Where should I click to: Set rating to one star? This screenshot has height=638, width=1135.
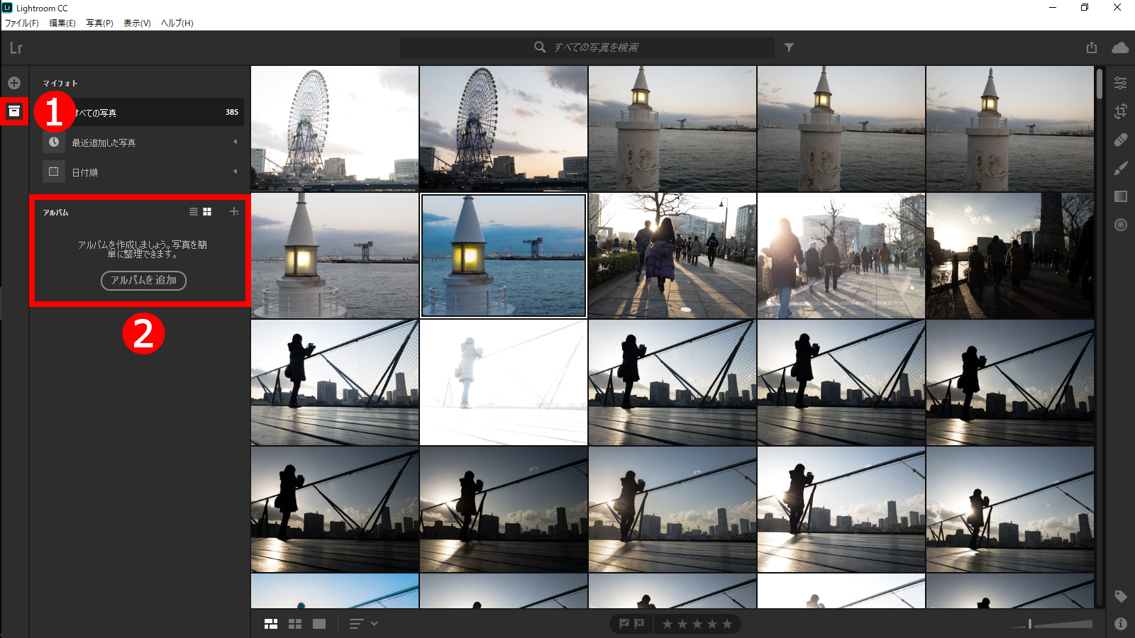(668, 624)
